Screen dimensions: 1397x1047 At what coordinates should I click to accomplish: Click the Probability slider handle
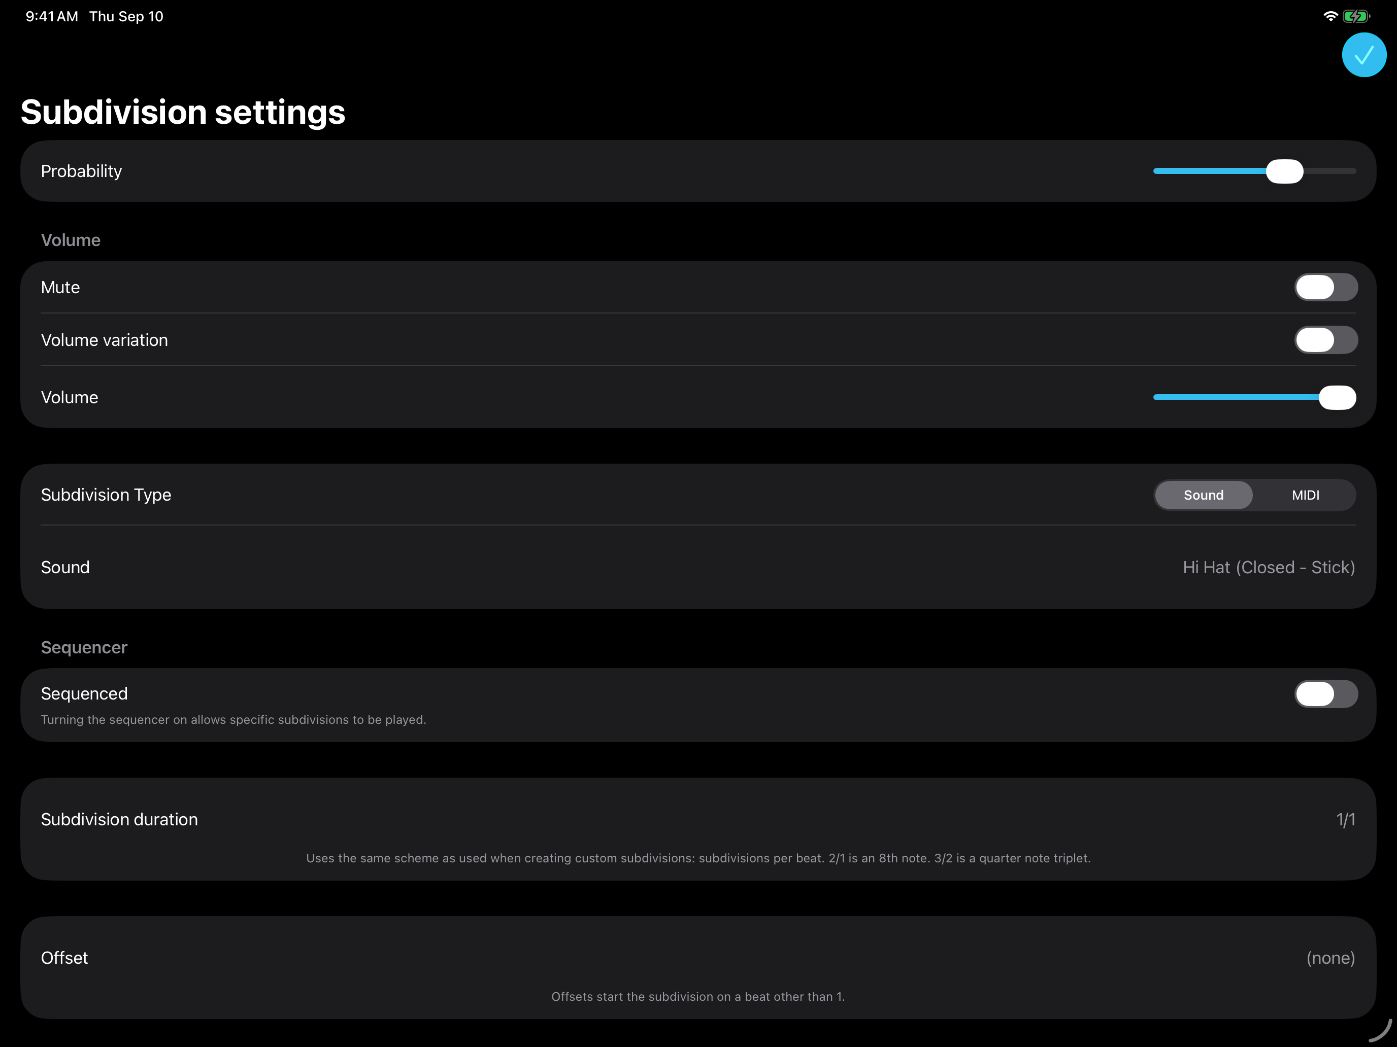(1284, 171)
